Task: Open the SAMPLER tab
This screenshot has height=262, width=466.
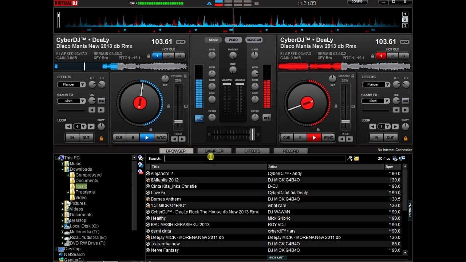Action: 214,151
